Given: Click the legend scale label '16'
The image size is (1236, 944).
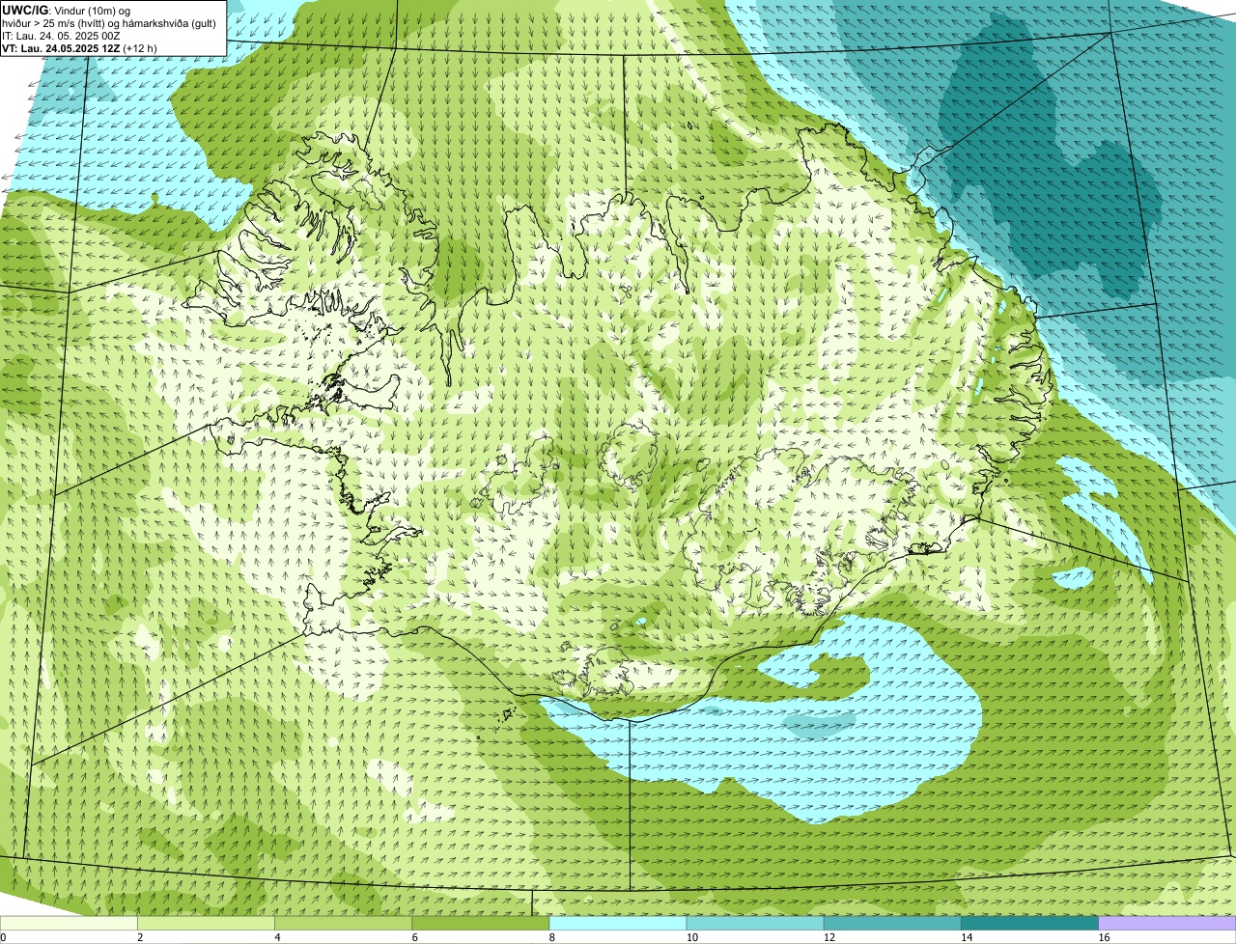Looking at the screenshot, I should click(x=1104, y=937).
